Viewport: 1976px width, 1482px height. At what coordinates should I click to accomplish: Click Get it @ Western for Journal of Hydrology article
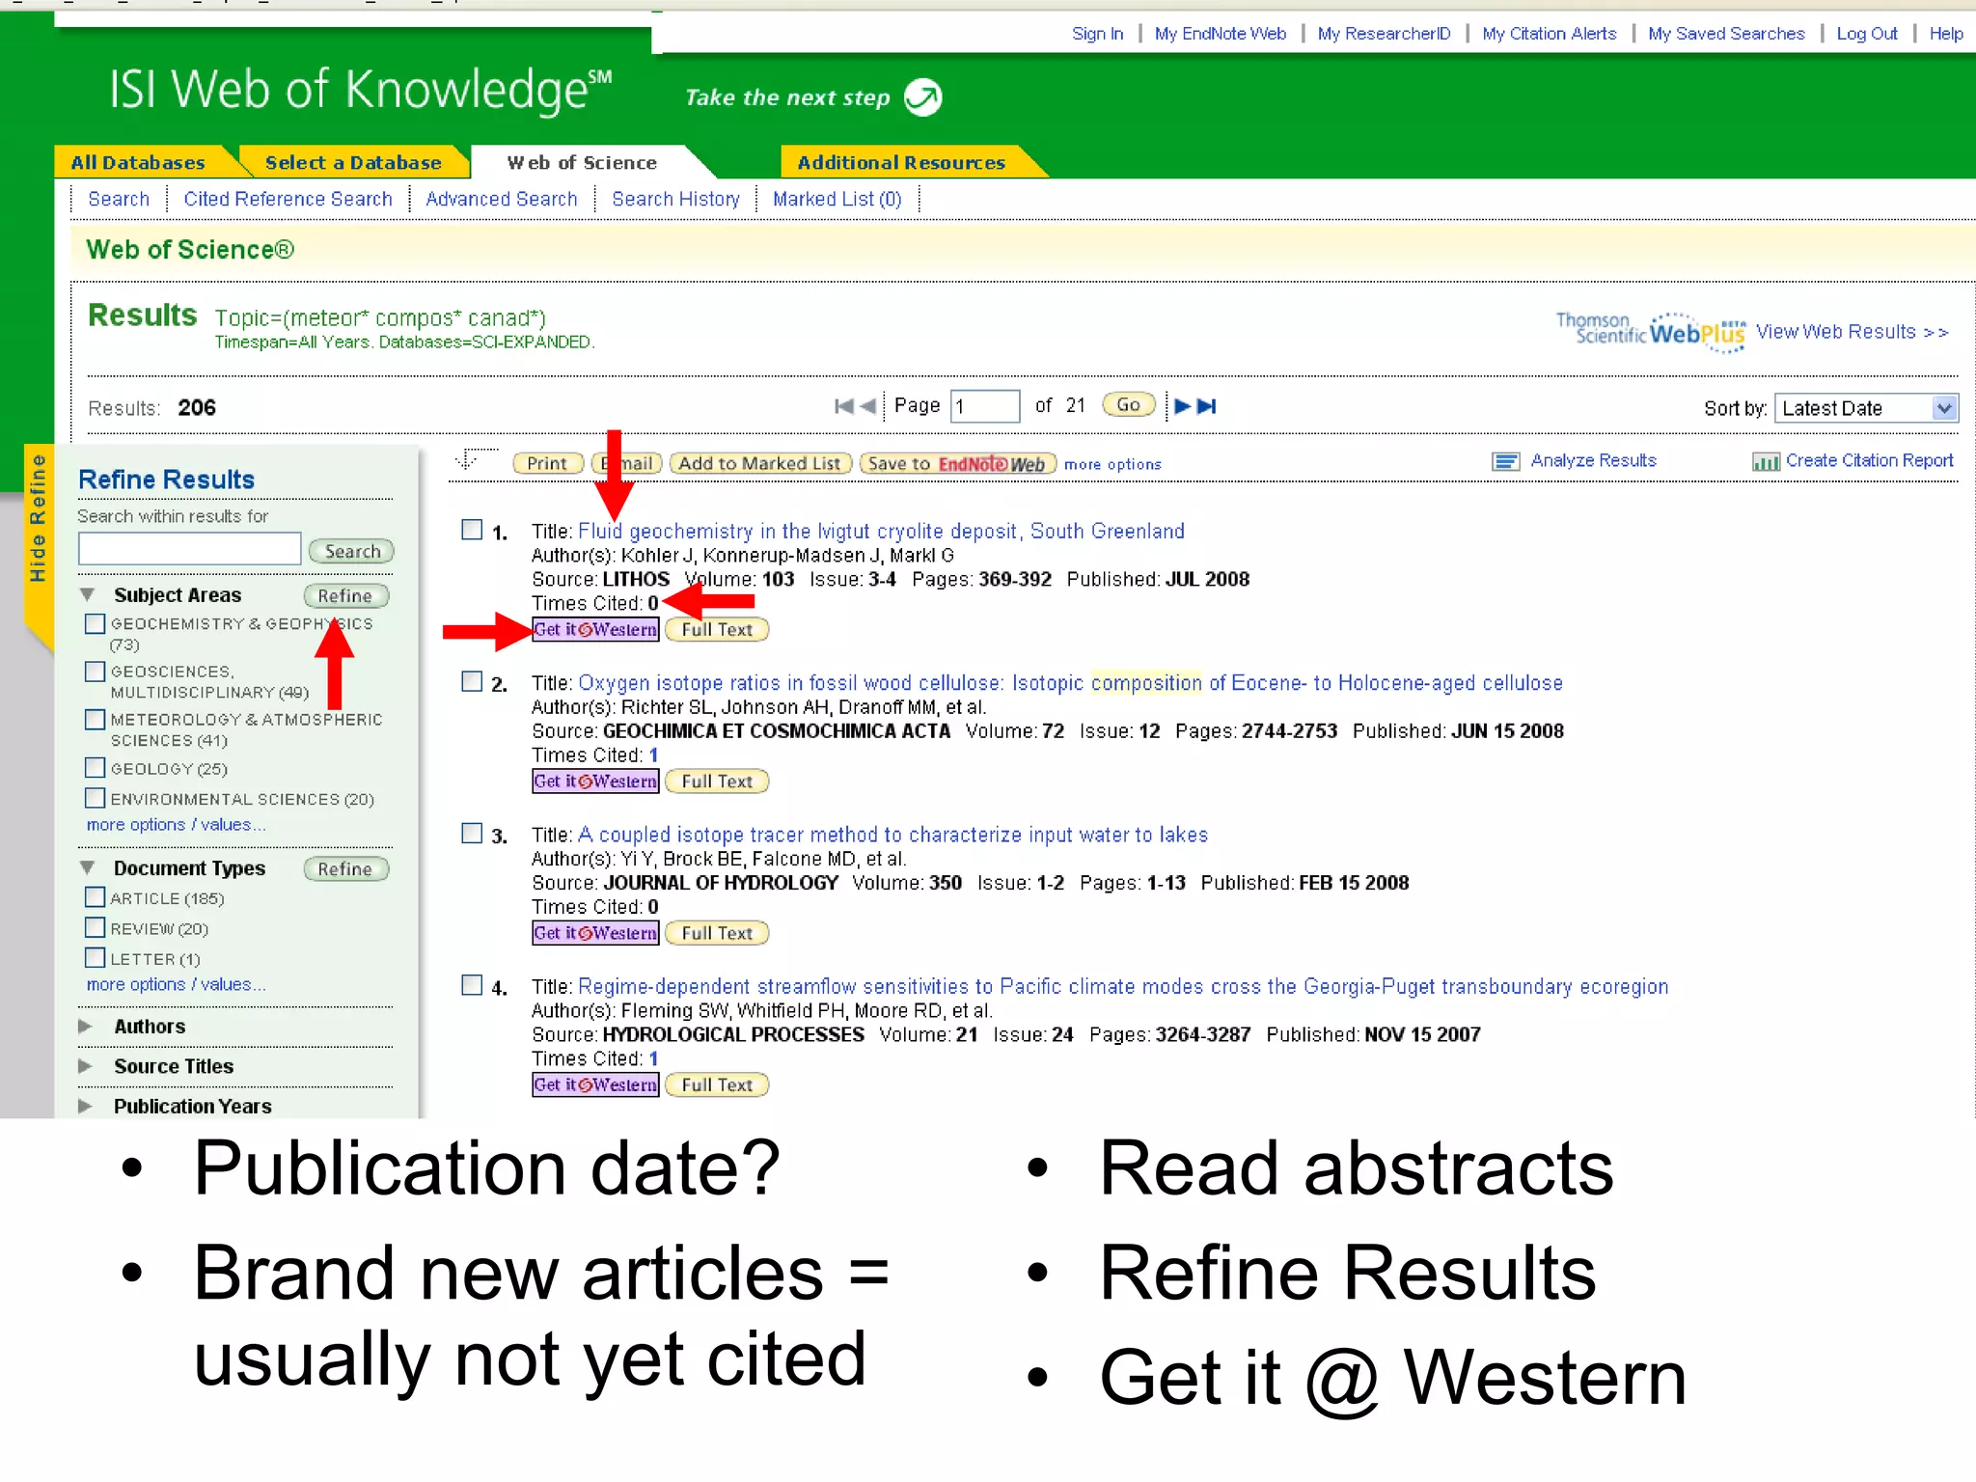tap(595, 933)
